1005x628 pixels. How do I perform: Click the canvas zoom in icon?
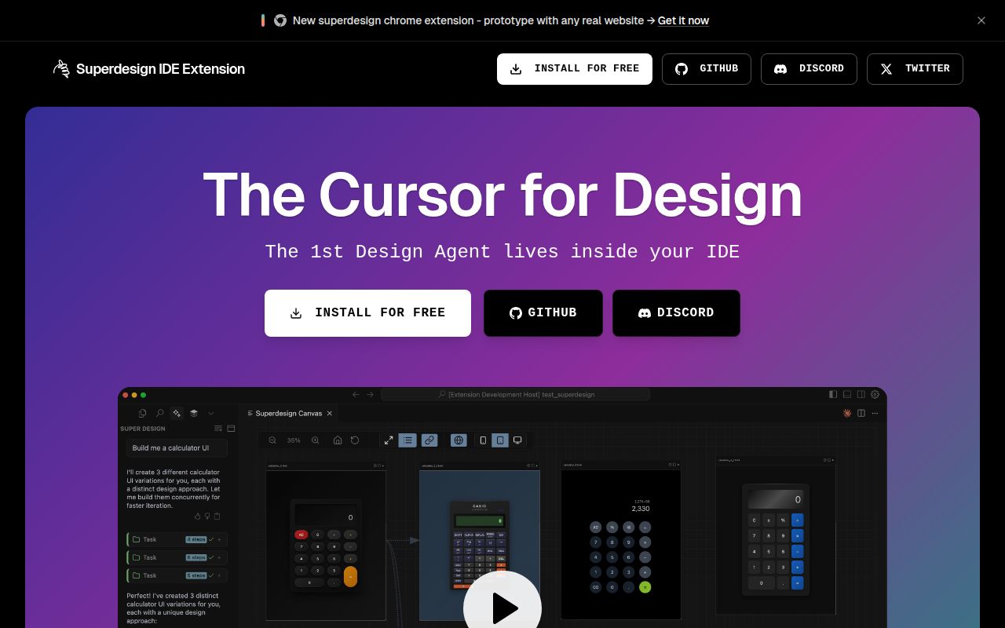[x=315, y=440]
